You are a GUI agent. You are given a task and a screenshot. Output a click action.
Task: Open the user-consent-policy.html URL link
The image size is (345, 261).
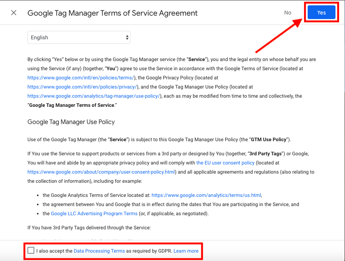coord(101,172)
